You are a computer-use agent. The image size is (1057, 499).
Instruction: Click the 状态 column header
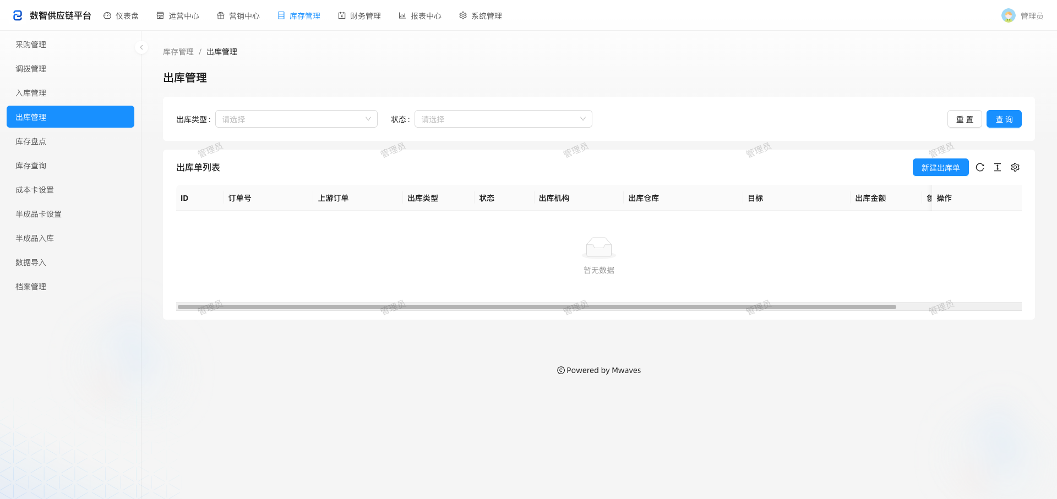click(504, 198)
